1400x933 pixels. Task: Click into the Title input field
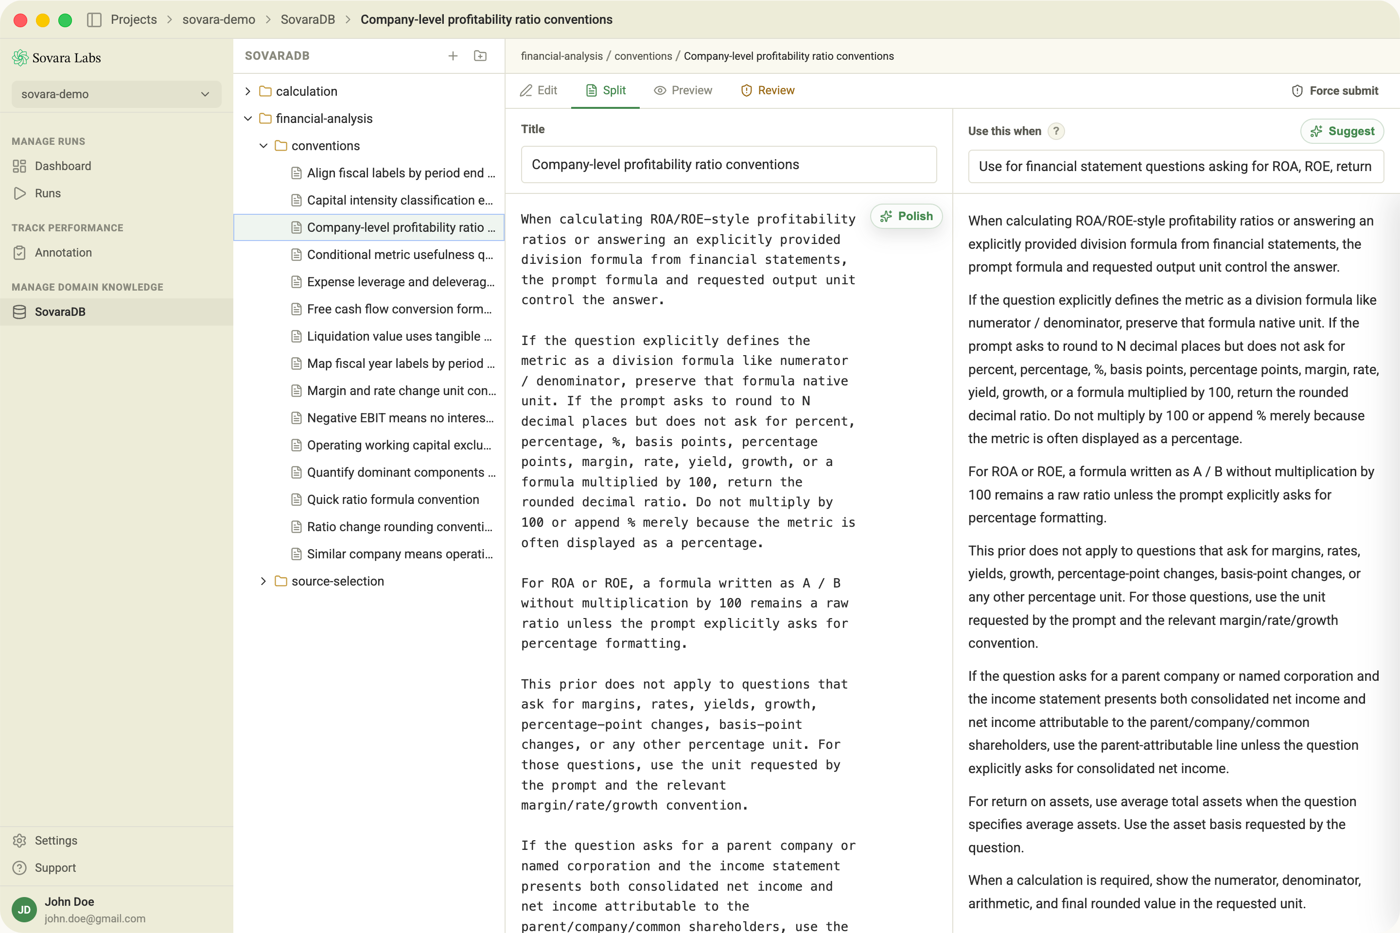729,165
